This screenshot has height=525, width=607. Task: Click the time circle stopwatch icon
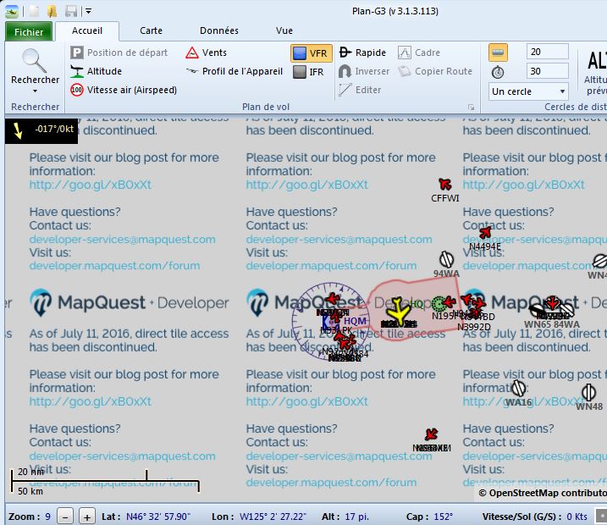(498, 72)
